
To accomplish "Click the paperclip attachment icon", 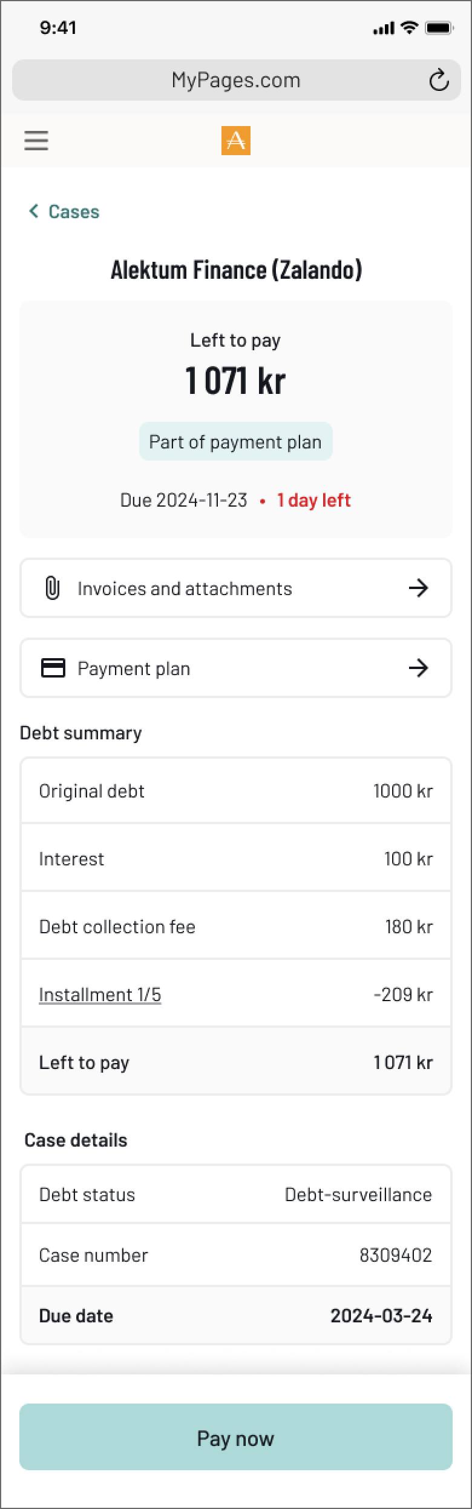I will 53,588.
